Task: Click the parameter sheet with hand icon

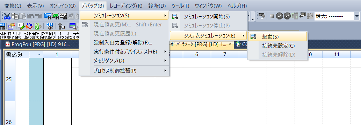Action: [12, 26]
